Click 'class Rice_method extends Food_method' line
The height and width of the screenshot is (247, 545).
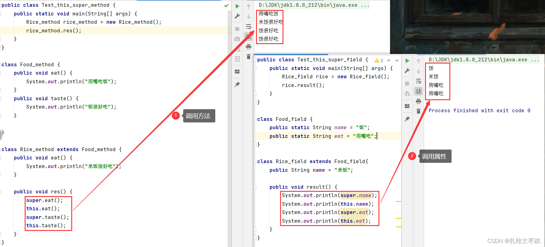tap(62, 149)
